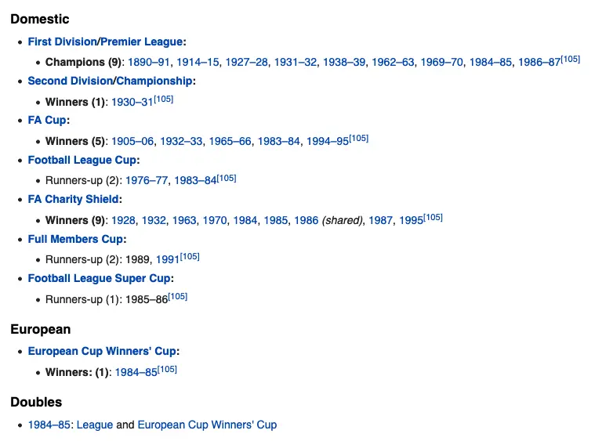
Task: Open the Football League Super Cup link
Action: pyautogui.click(x=100, y=278)
